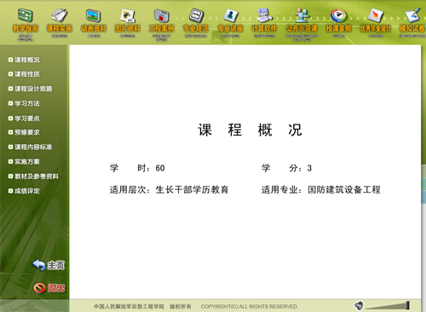Select 课程性质 in the sidebar
The image size is (426, 312).
point(24,74)
